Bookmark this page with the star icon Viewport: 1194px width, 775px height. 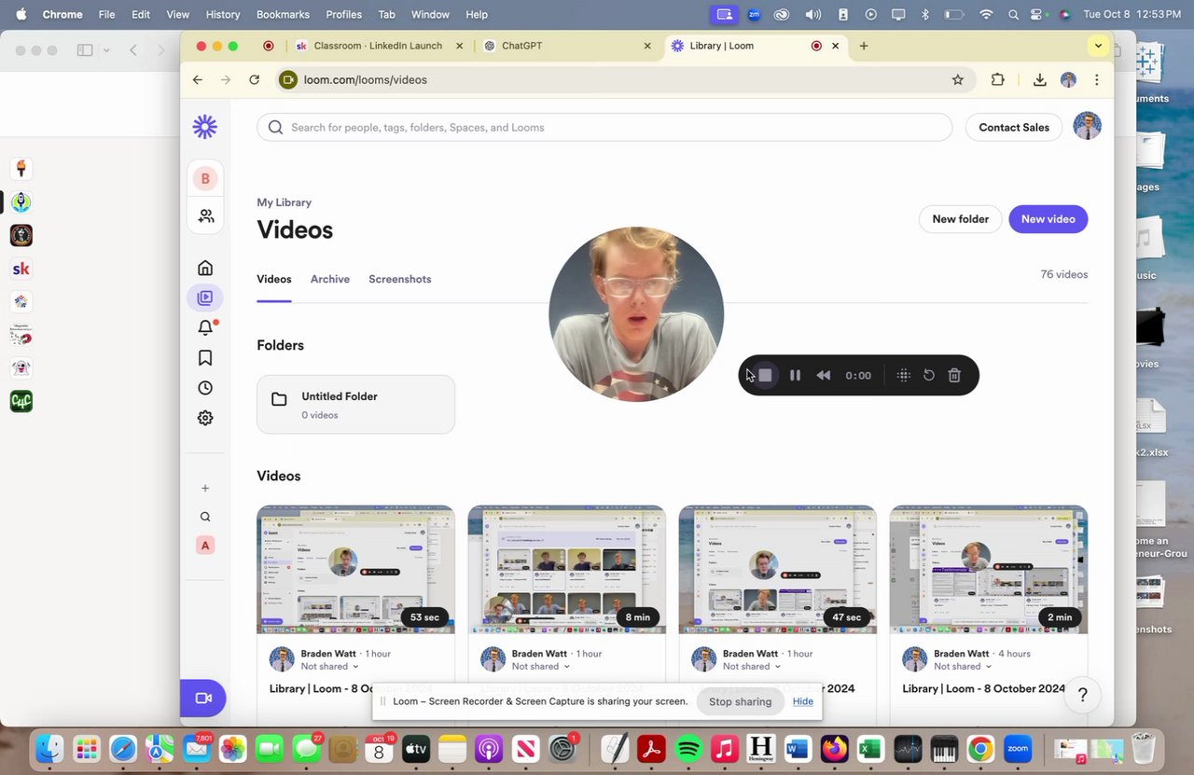click(958, 80)
